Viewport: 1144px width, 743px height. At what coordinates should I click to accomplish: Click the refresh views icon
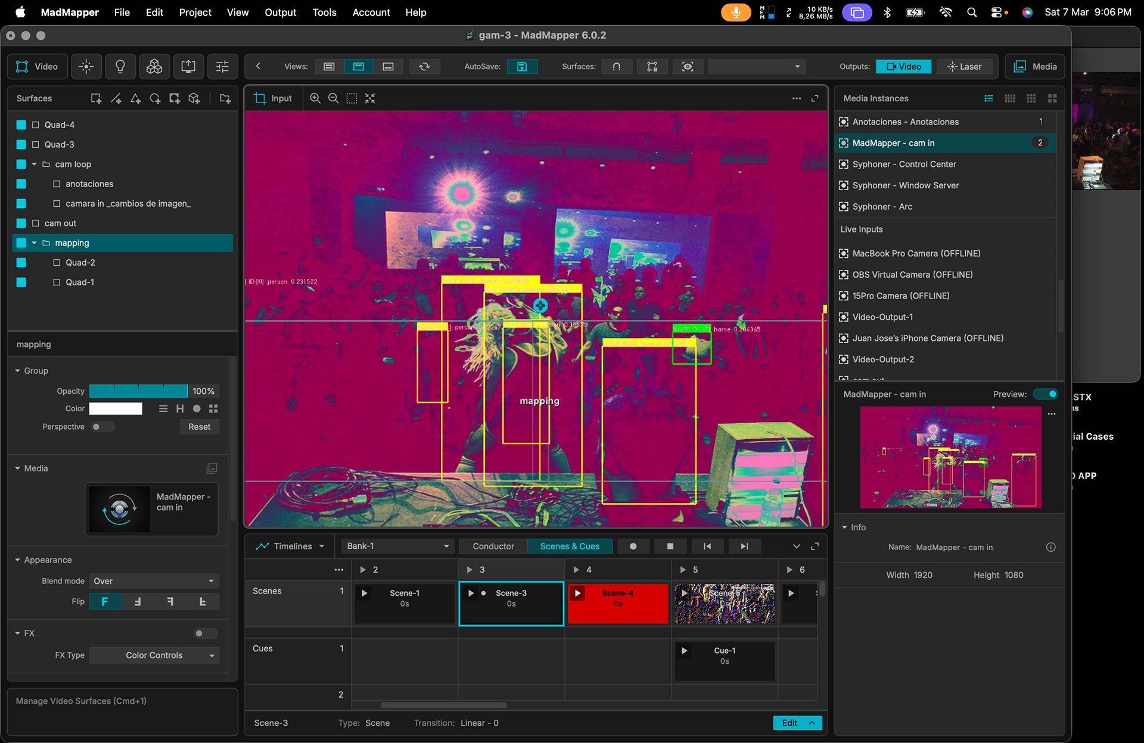click(424, 67)
